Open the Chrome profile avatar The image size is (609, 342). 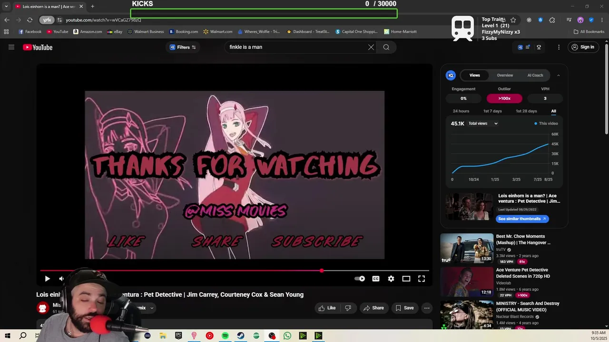pyautogui.click(x=580, y=20)
